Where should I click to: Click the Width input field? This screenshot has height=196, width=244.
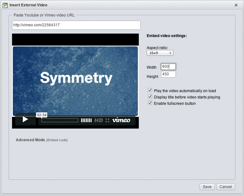tap(168, 66)
